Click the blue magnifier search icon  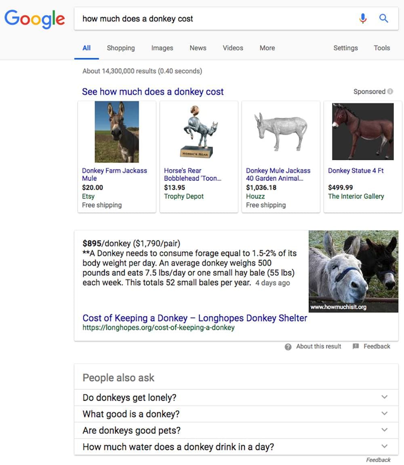point(383,18)
